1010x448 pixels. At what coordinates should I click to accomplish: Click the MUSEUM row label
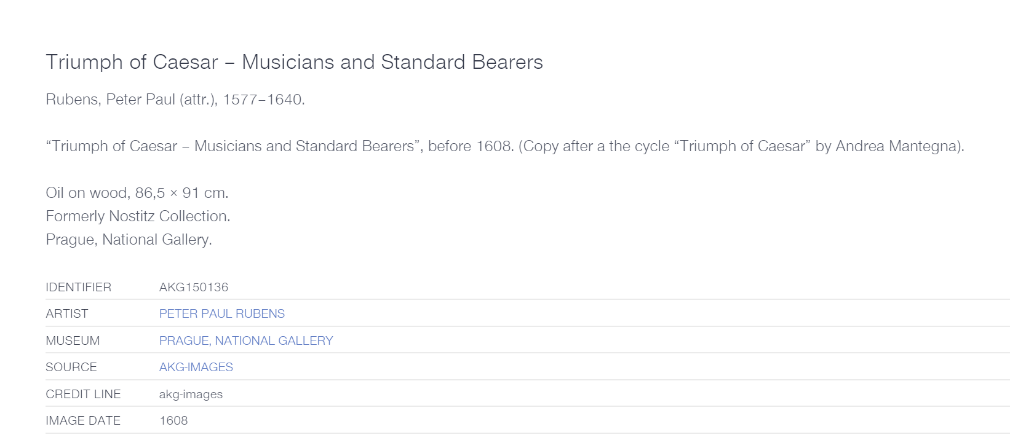[73, 340]
